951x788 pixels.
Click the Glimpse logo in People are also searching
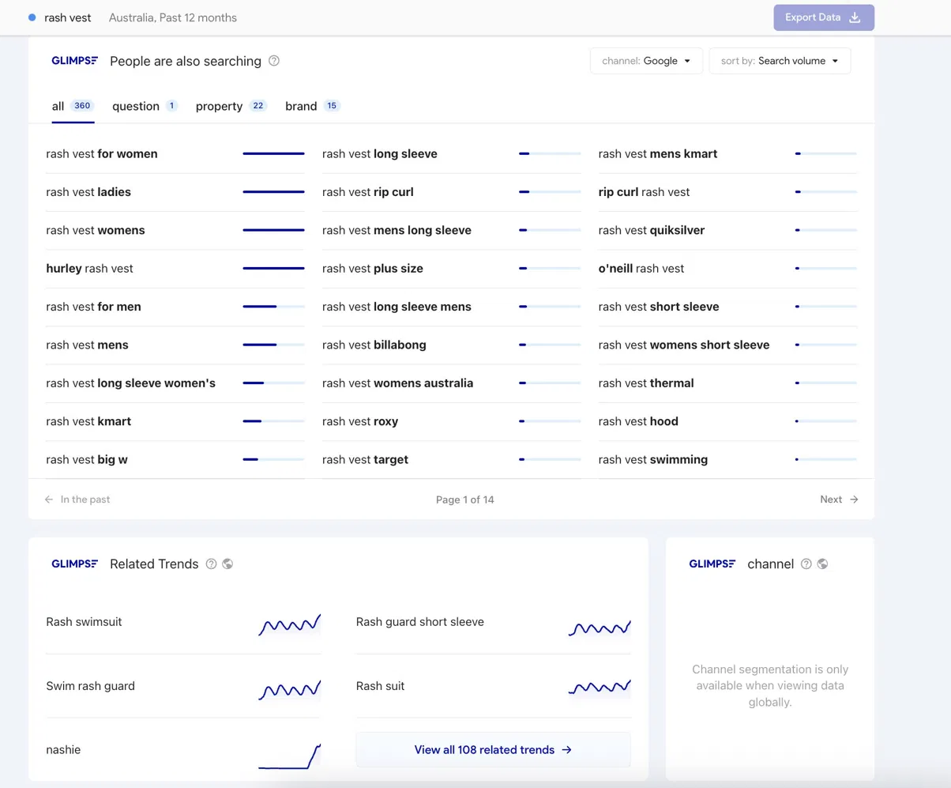tap(75, 61)
